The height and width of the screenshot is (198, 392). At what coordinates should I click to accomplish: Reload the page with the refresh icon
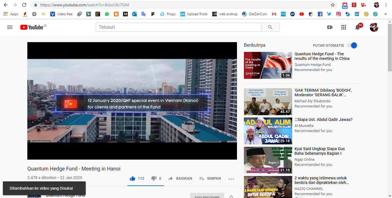24,5
